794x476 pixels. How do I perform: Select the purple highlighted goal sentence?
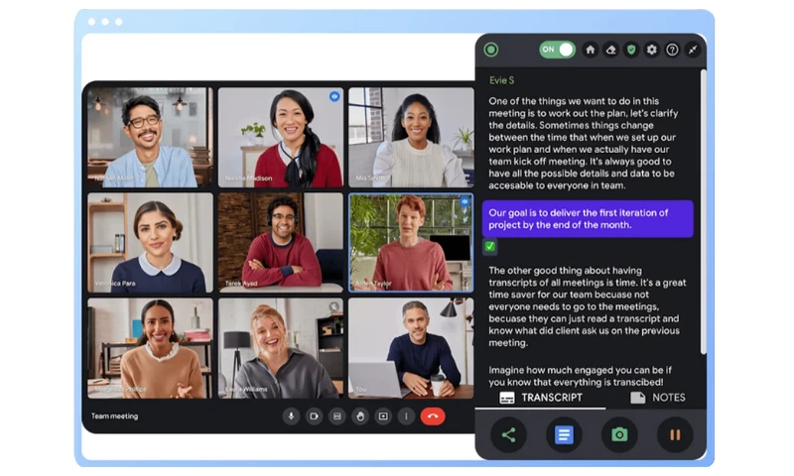pyautogui.click(x=588, y=219)
